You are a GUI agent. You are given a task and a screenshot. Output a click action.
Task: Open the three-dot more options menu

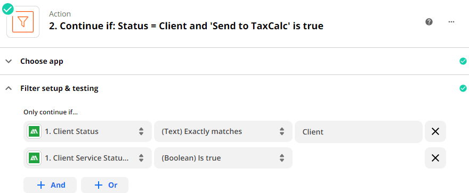tap(451, 22)
